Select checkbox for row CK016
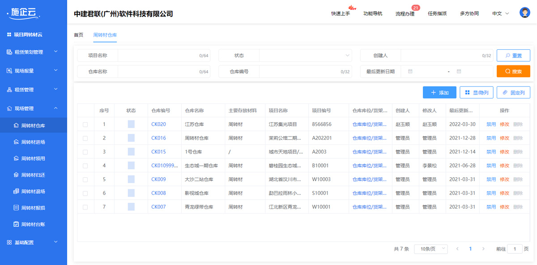Viewport: 537px width, 265px height. 85,138
